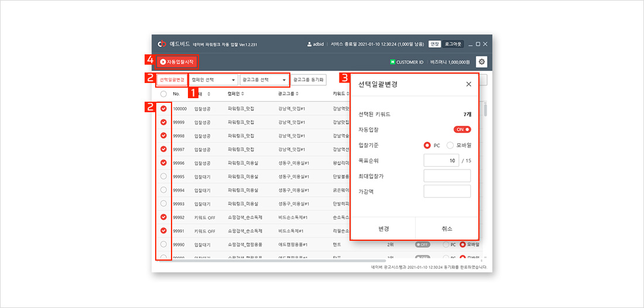Click the 서비스 종료일 date text
The height and width of the screenshot is (308, 644).
[x=378, y=44]
